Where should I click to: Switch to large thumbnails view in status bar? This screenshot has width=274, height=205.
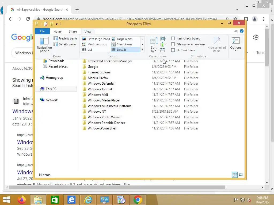coord(241,175)
